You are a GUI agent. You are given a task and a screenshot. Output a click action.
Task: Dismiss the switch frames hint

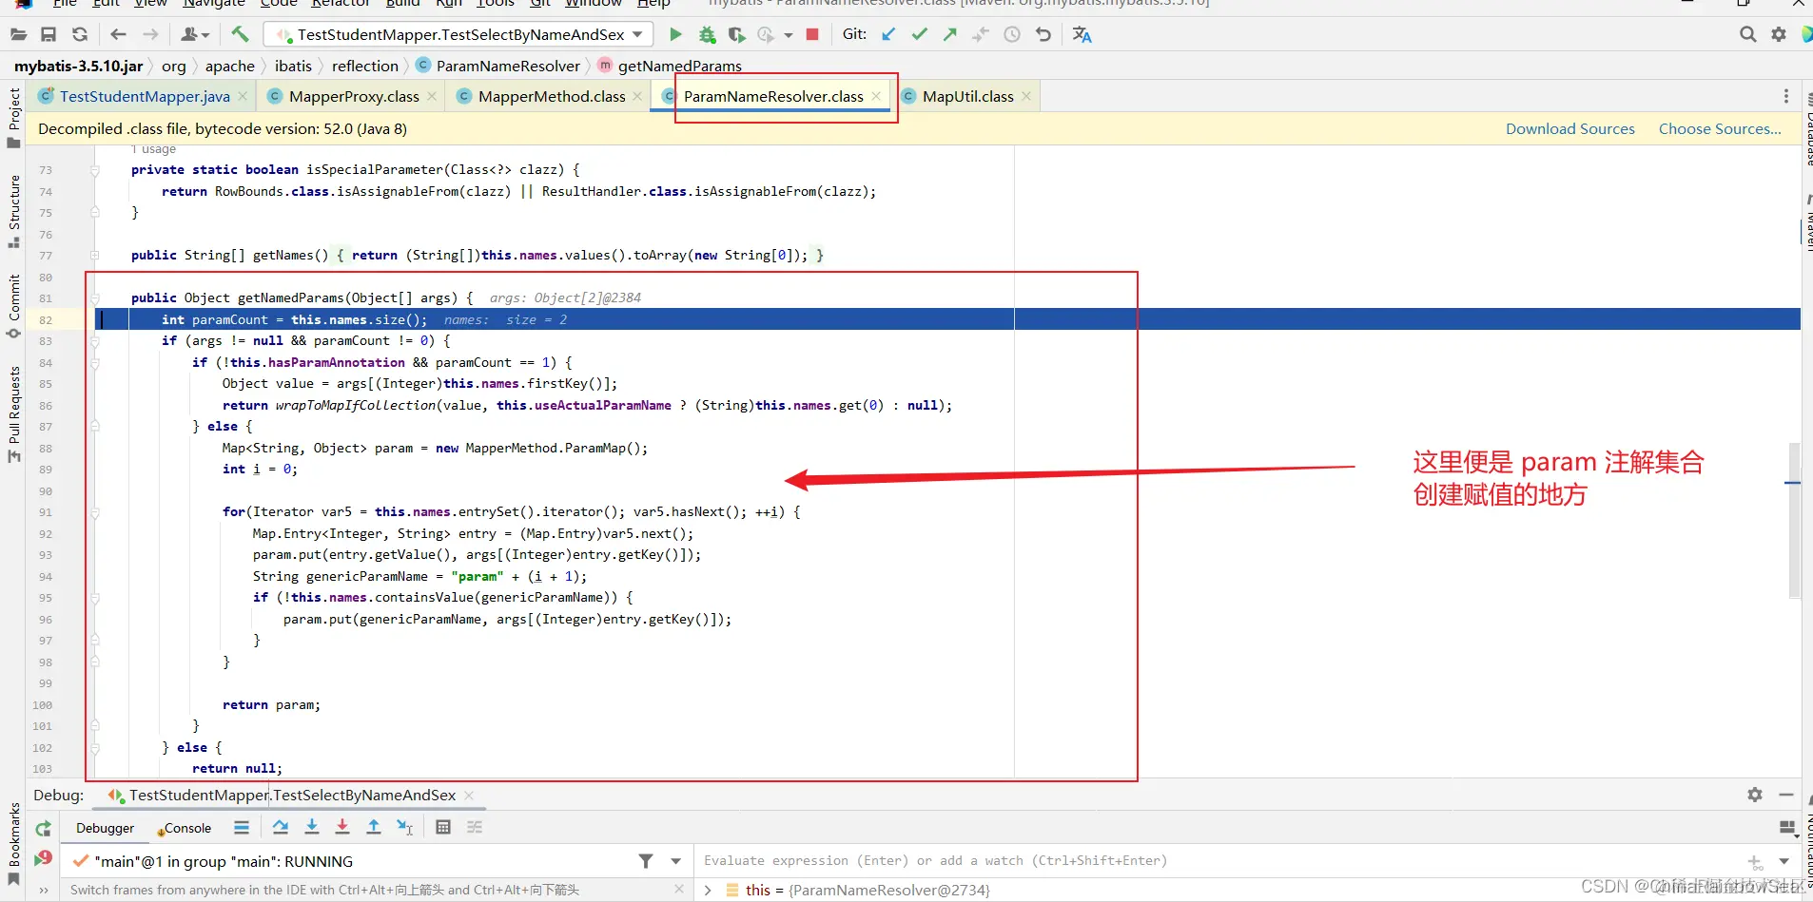pos(678,890)
